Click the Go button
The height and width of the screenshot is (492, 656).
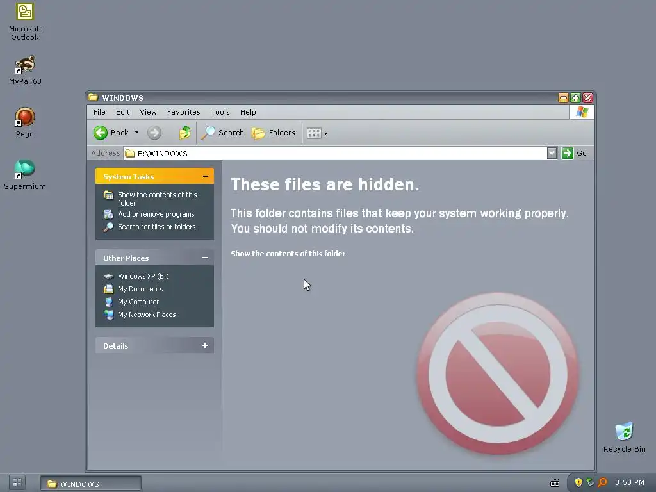pyautogui.click(x=575, y=153)
